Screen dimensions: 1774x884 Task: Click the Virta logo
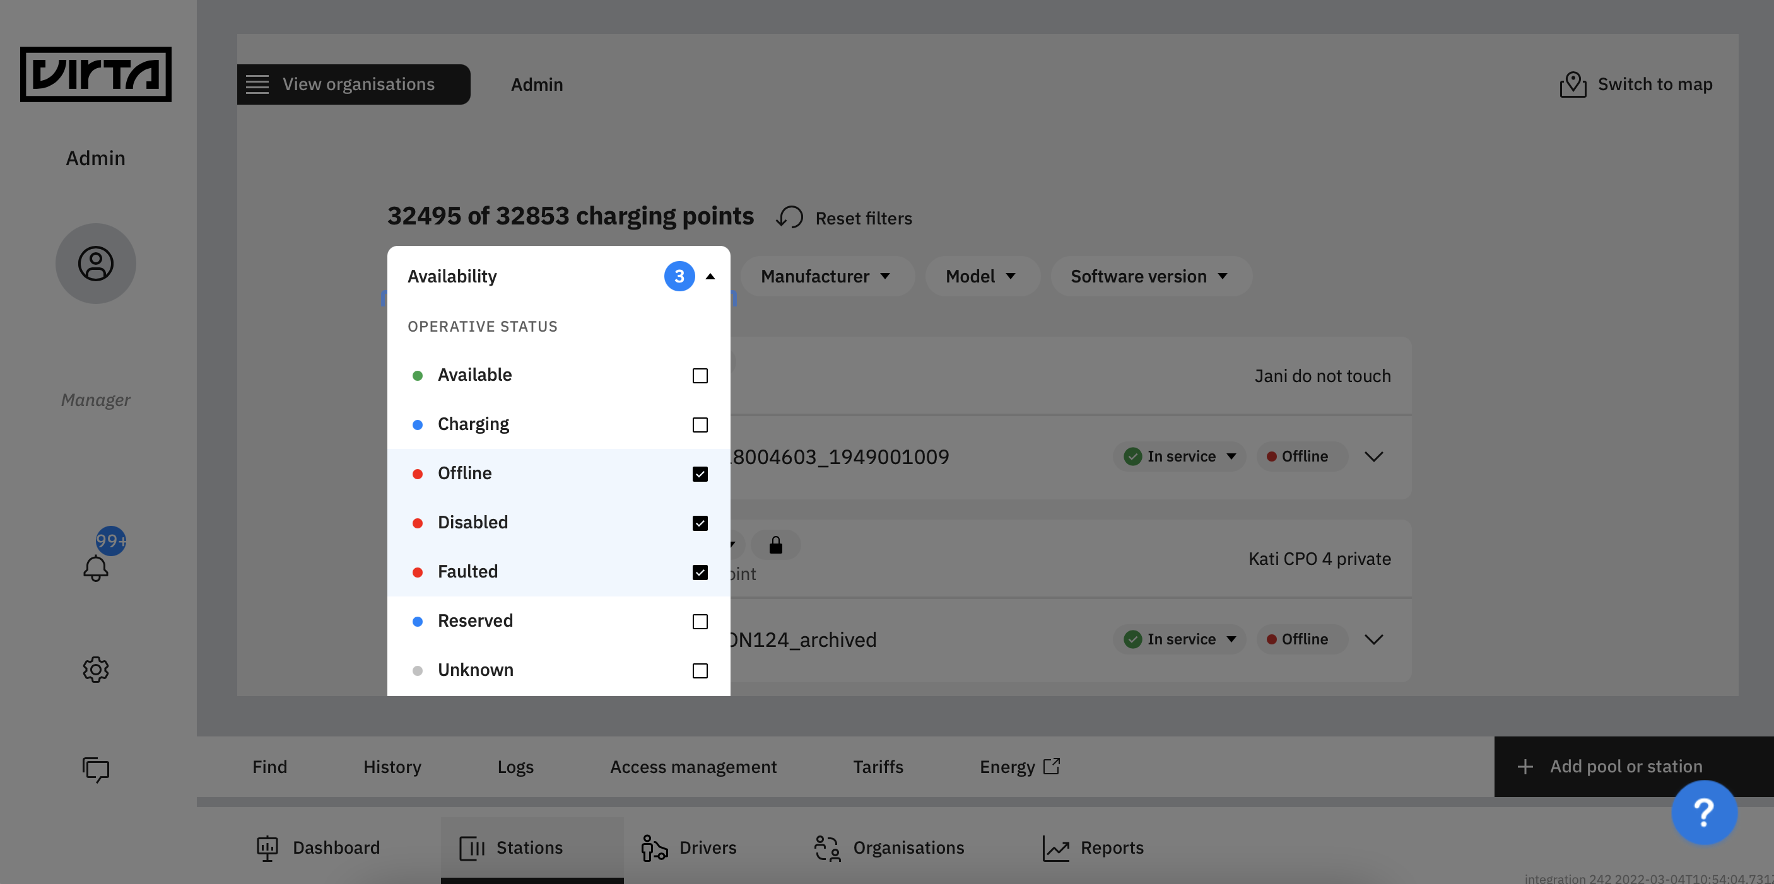(96, 74)
